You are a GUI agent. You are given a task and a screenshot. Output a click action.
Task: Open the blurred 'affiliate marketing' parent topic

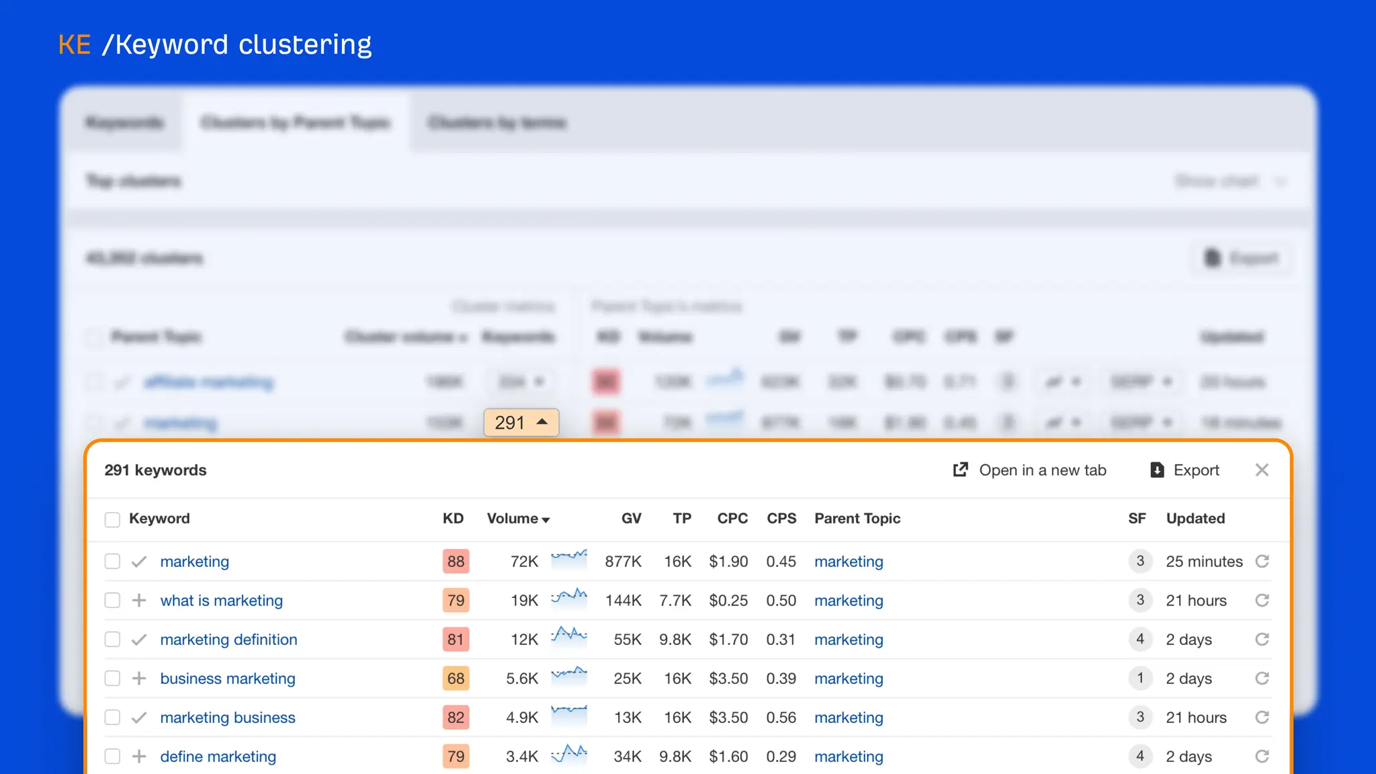tap(209, 382)
